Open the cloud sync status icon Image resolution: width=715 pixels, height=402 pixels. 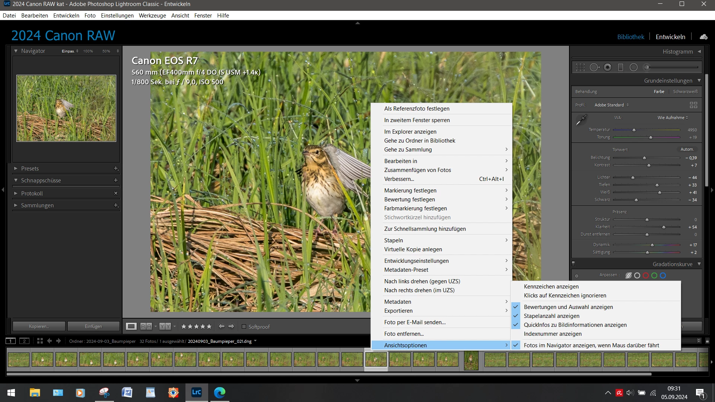[703, 37]
